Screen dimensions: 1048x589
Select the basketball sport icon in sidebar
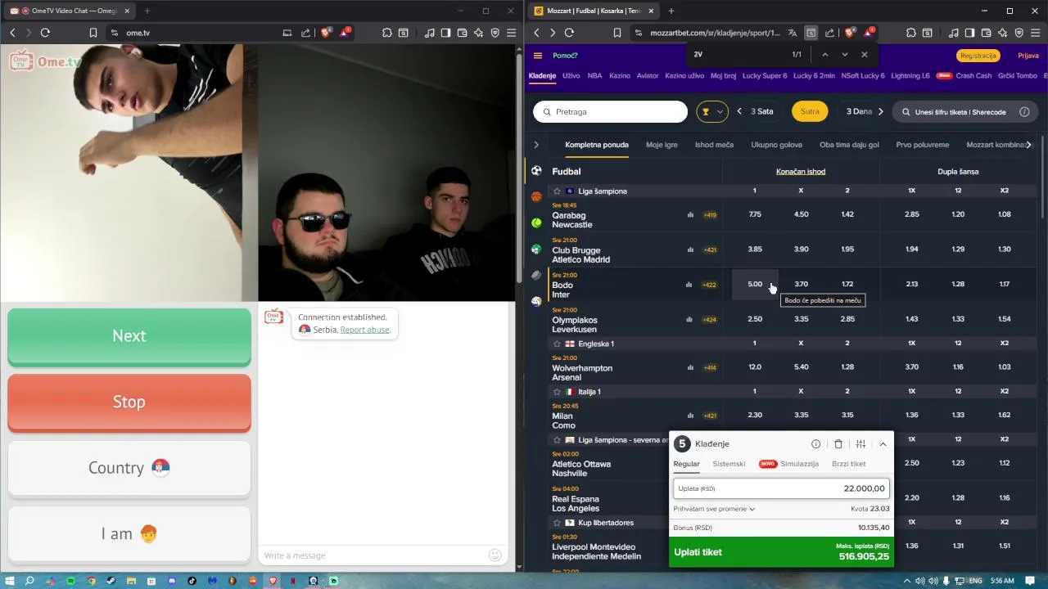coord(536,196)
